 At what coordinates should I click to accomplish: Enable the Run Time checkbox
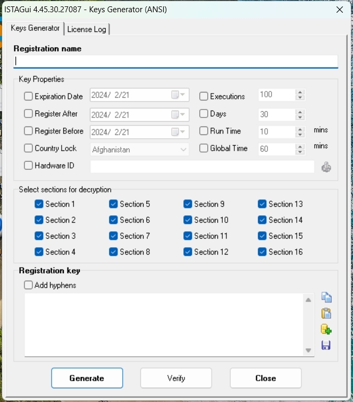[204, 131]
